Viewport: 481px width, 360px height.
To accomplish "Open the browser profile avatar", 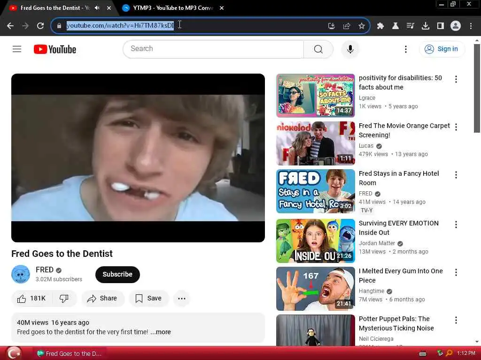I will coord(456,26).
